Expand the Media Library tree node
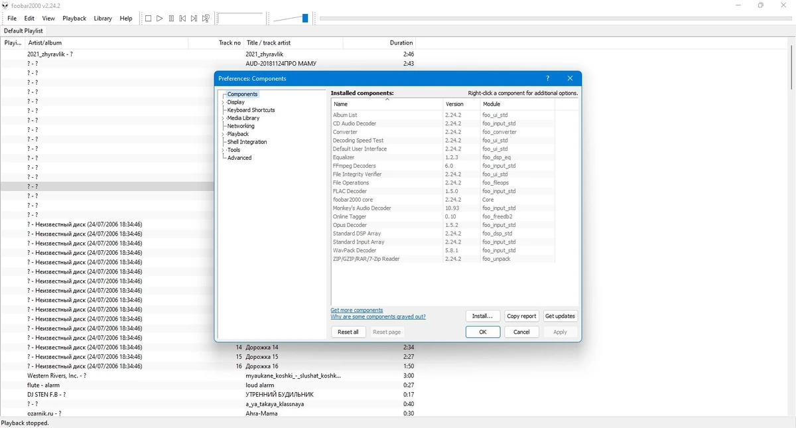Screen dimensions: 796x428 [223, 118]
